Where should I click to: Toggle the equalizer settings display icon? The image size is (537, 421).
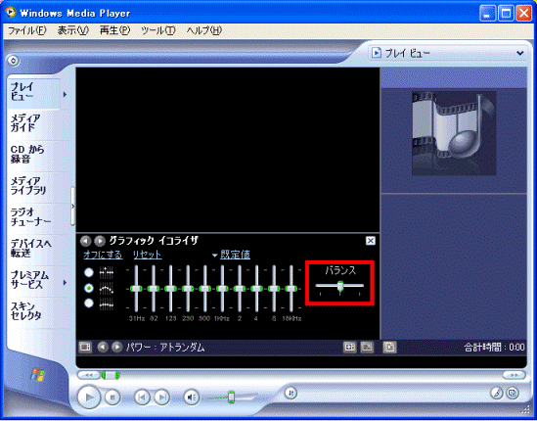pos(349,348)
